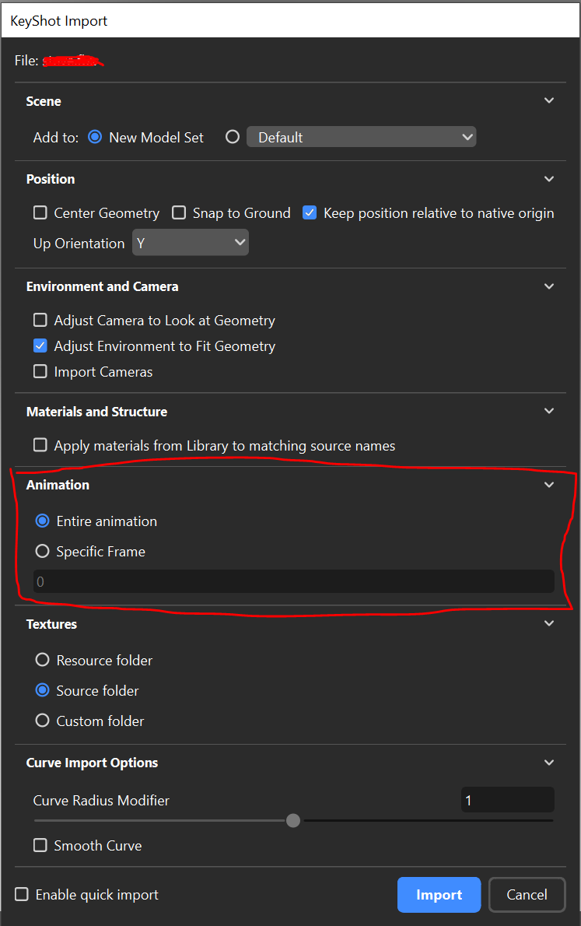Click the Cancel button
The image size is (581, 926).
pyautogui.click(x=527, y=895)
